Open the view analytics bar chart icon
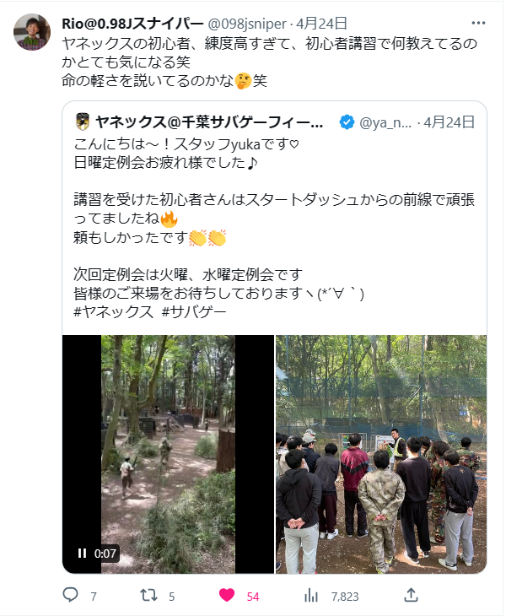The height and width of the screenshot is (616, 506). 311,595
